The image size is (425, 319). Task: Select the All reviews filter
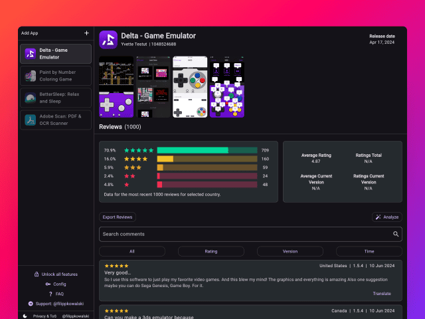pos(132,251)
